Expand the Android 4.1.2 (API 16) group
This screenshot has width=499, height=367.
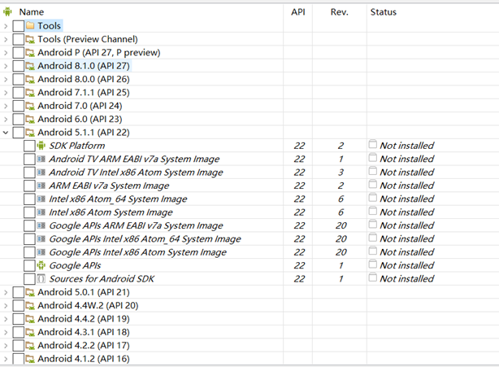(x=6, y=359)
